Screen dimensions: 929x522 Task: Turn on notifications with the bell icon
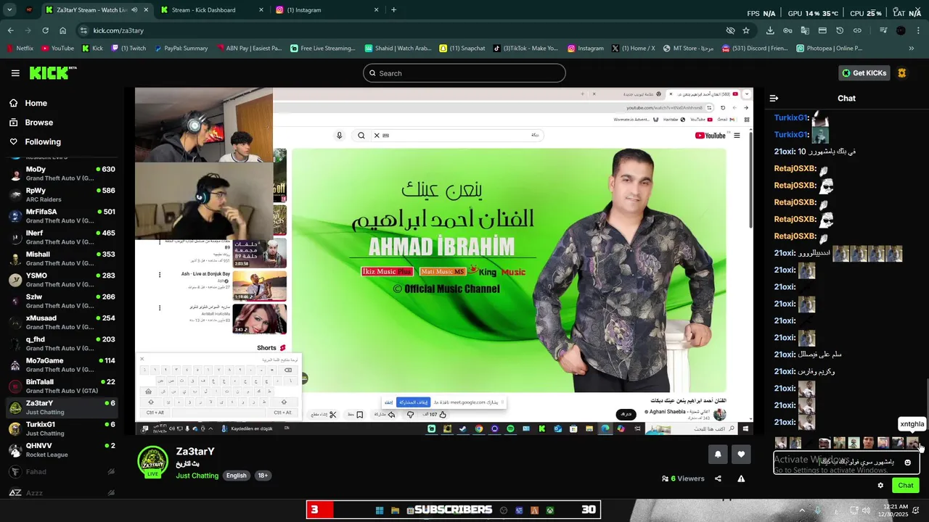pyautogui.click(x=718, y=455)
